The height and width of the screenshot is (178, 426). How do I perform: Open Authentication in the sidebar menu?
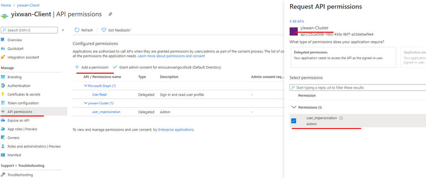(19, 86)
